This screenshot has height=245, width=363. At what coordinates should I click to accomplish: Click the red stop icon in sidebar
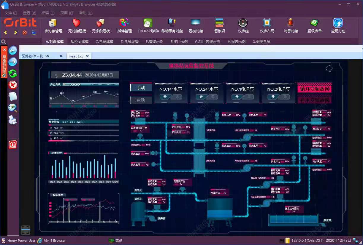[13, 85]
